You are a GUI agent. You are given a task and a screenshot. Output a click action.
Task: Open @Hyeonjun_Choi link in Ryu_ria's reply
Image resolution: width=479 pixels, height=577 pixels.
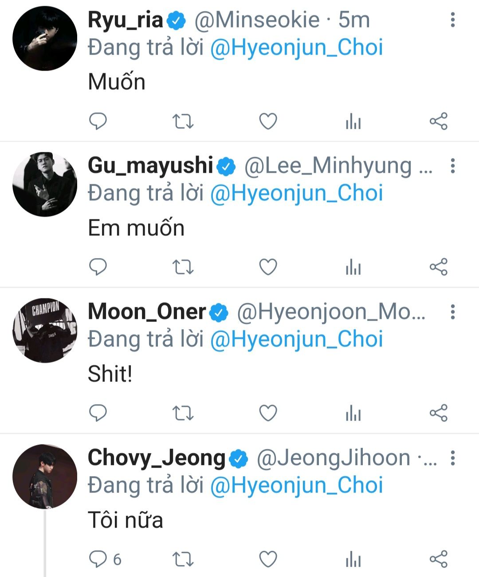[296, 48]
